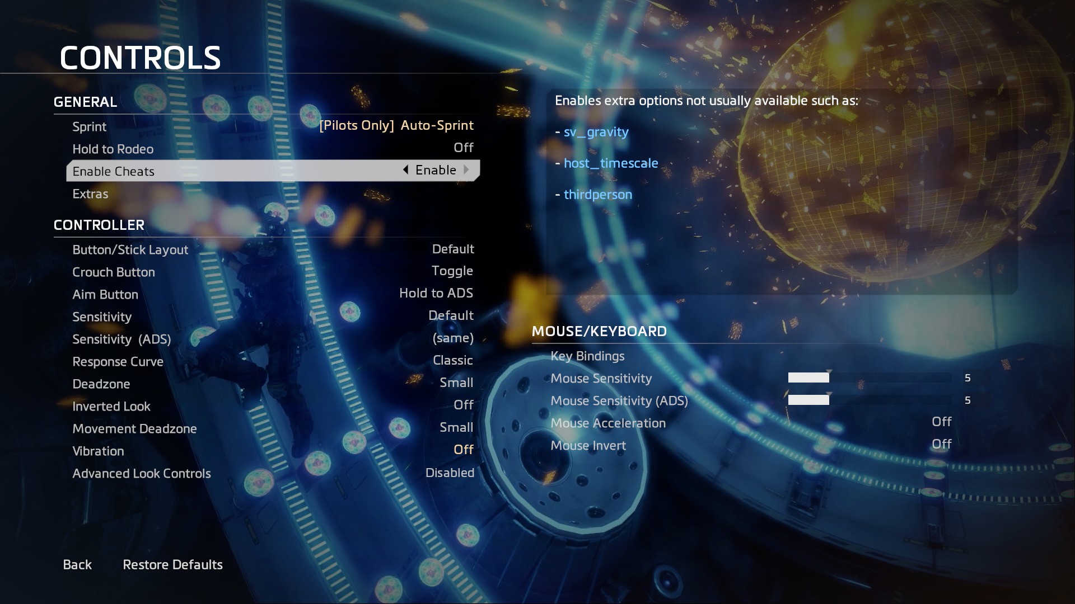Screen dimensions: 1075x604
Task: Toggle Mouse Invert Off setting
Action: (x=941, y=443)
